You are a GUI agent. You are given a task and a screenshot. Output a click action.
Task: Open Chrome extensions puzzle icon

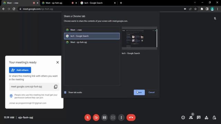202,9
